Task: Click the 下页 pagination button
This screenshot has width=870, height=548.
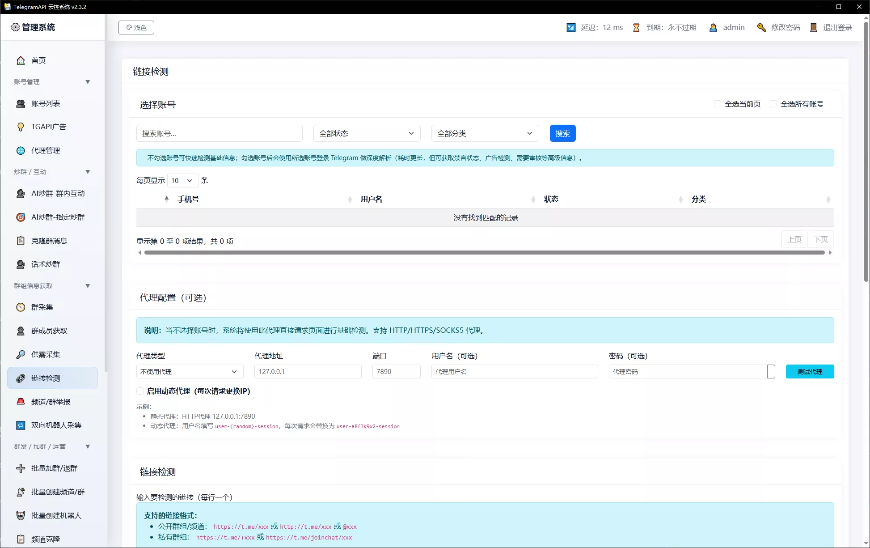Action: tap(820, 240)
